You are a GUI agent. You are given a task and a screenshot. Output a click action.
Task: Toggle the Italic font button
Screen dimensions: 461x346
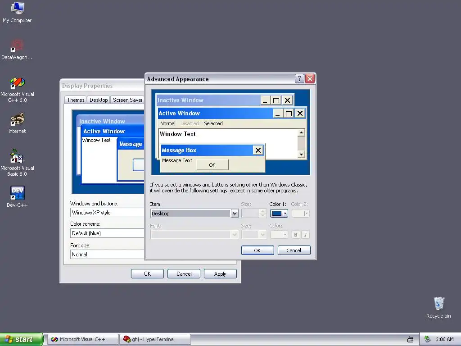click(x=306, y=234)
